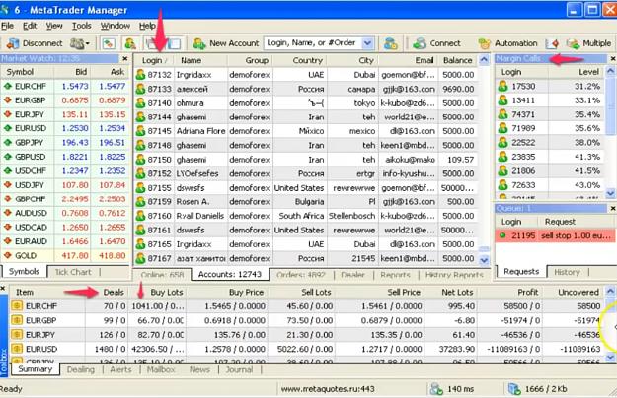Image resolution: width=617 pixels, height=398 pixels.
Task: Select the EURCHF symbol arrow icon in Market Watch
Action: click(x=7, y=86)
